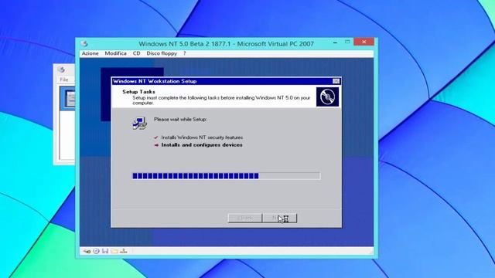Click the setup CD icon in dialog header
This screenshot has height=278, width=495.
[327, 97]
